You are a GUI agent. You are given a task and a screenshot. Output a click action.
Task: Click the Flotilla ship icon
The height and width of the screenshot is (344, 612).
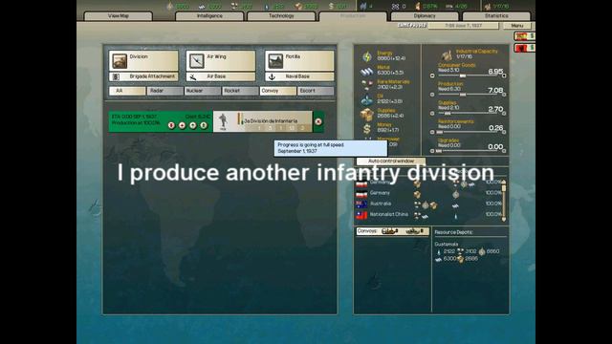click(x=275, y=61)
